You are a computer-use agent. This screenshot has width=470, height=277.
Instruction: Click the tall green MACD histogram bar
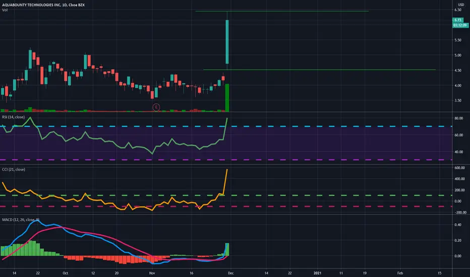coord(227,249)
